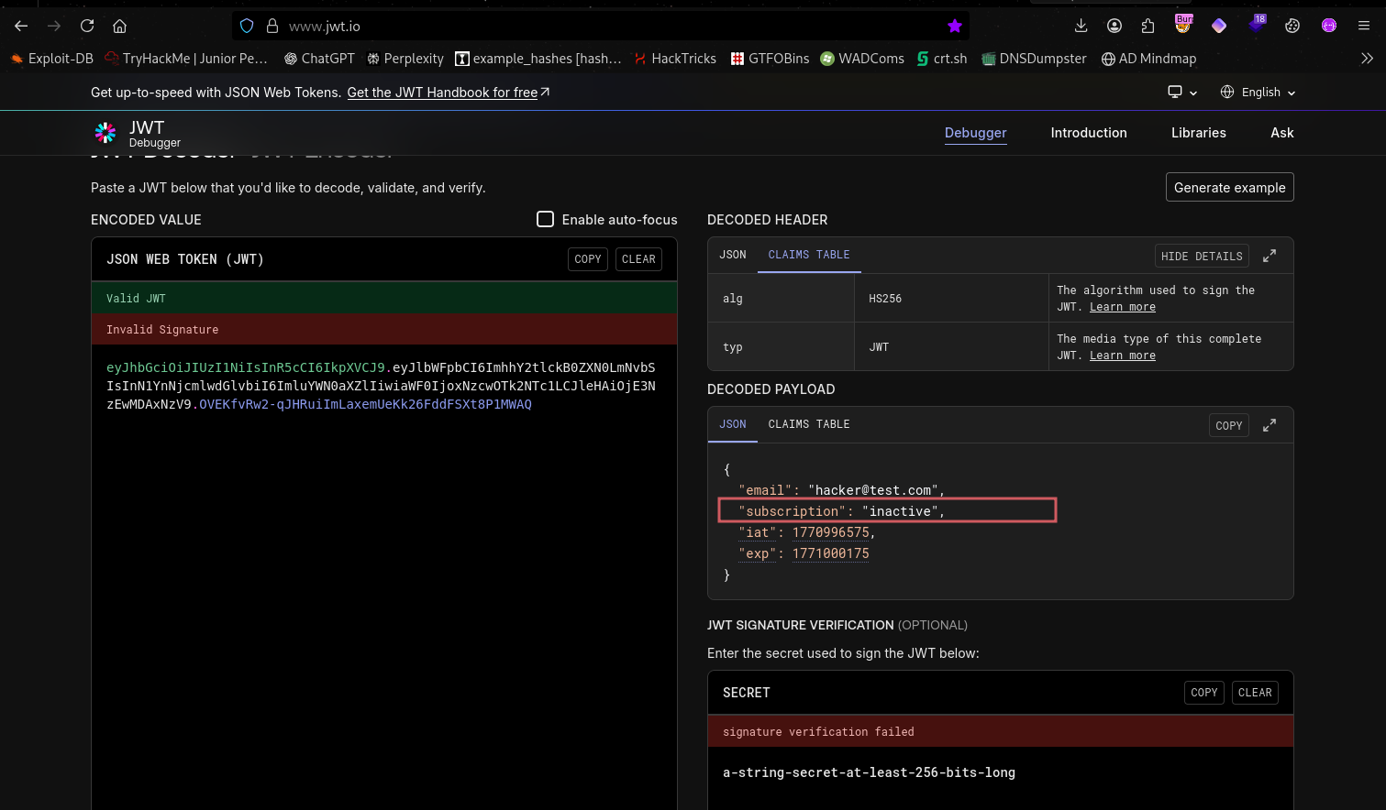1386x810 pixels.
Task: Enable the auto-focus checkbox
Action: click(x=545, y=219)
